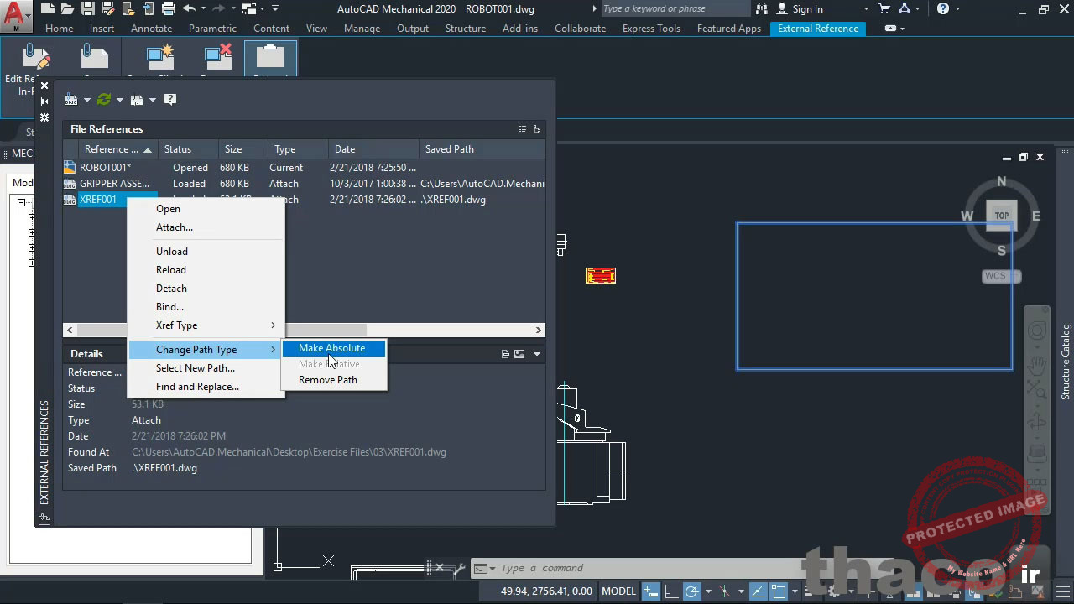Click the green Refresh icon in palette
This screenshot has height=604, width=1074.
click(104, 99)
